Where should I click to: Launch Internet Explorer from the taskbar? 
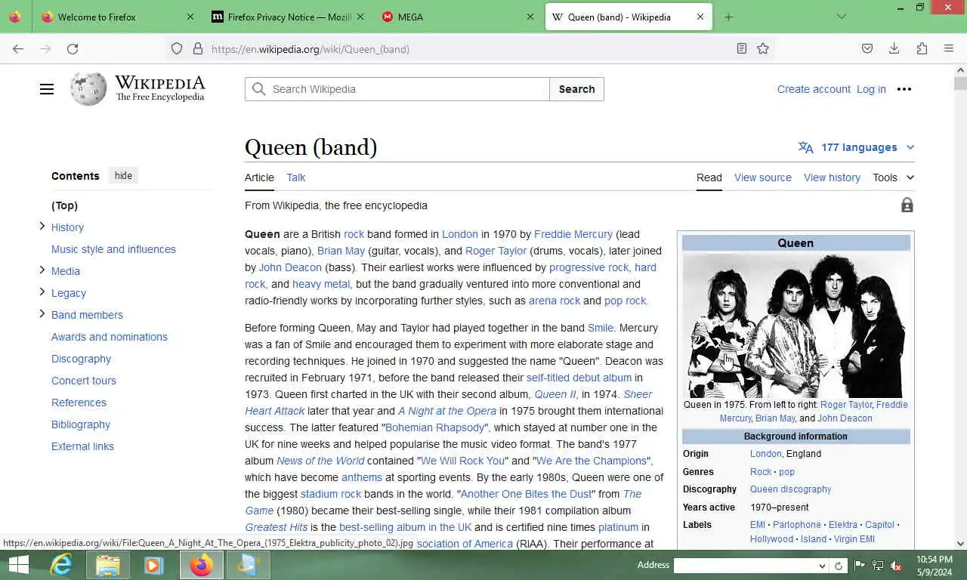(x=61, y=565)
